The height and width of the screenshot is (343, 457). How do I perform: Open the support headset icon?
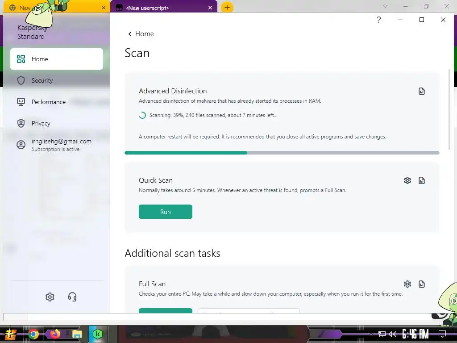(x=72, y=297)
